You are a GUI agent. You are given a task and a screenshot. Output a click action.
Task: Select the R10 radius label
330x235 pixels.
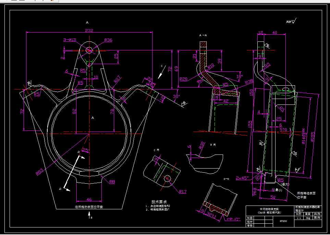[211, 66]
